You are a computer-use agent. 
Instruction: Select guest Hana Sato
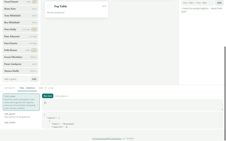pos(20,9)
